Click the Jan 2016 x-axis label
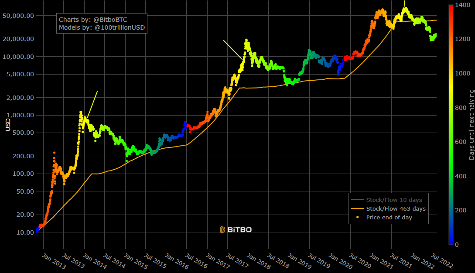 [177, 261]
